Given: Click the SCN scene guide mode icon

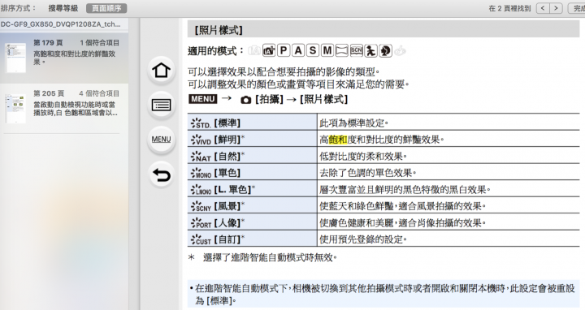Looking at the screenshot, I should pos(357,50).
